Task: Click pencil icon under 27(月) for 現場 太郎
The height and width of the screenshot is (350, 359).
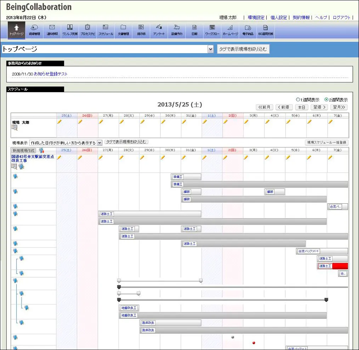Action: (x=101, y=122)
